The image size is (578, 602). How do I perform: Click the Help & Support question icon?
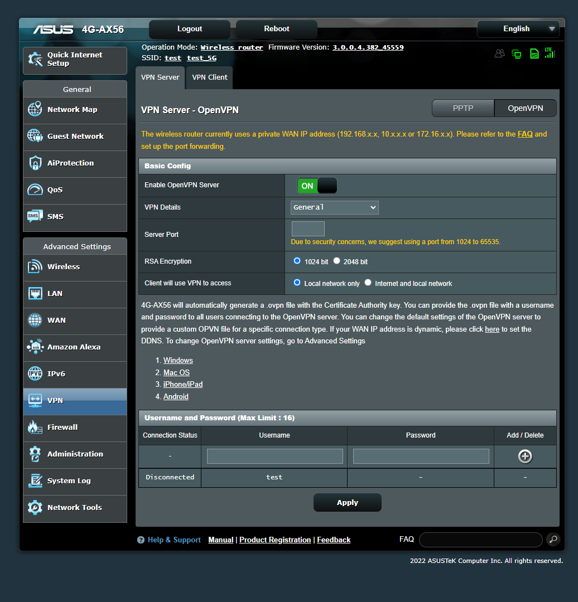pos(141,540)
